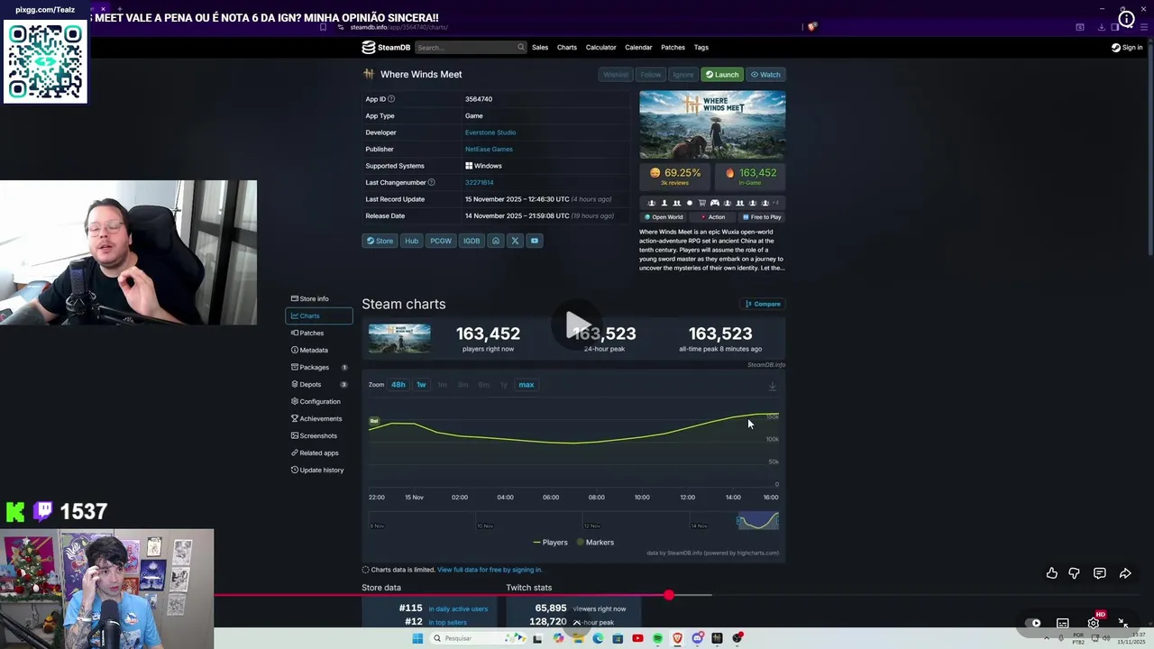
Task: Open the chart download menu icon
Action: click(773, 386)
